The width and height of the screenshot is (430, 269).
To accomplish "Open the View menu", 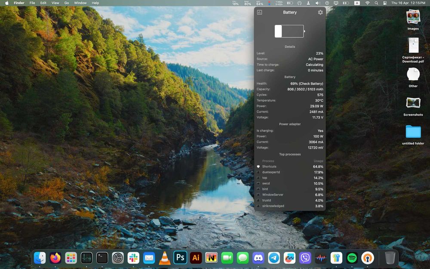I will (55, 3).
